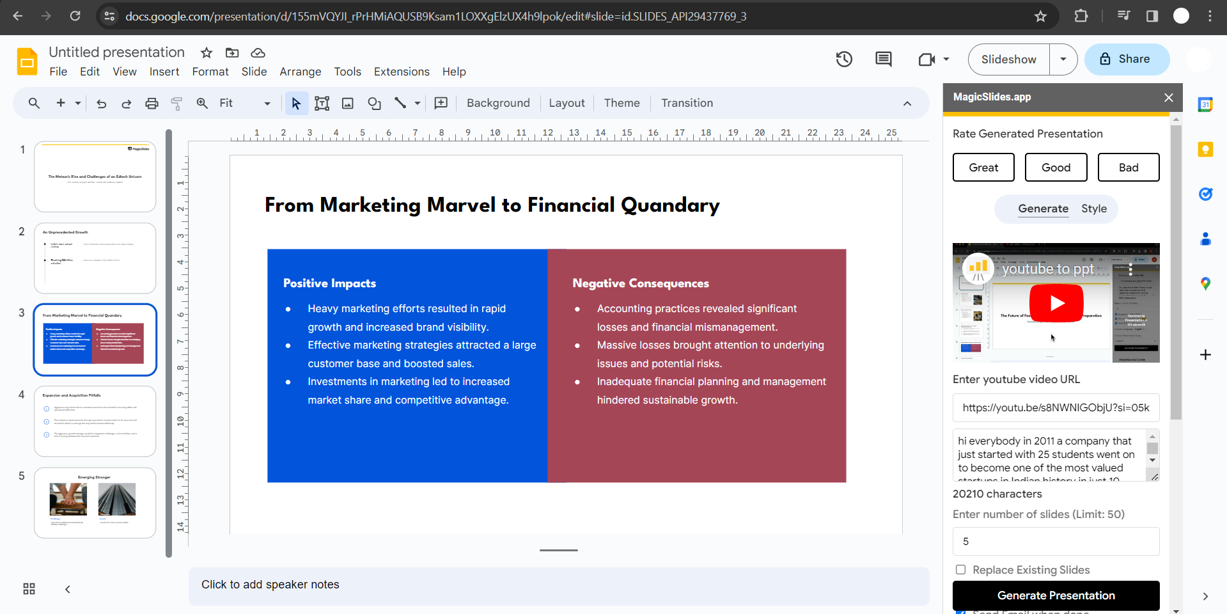
Task: Rate the presentation as Great
Action: click(983, 168)
